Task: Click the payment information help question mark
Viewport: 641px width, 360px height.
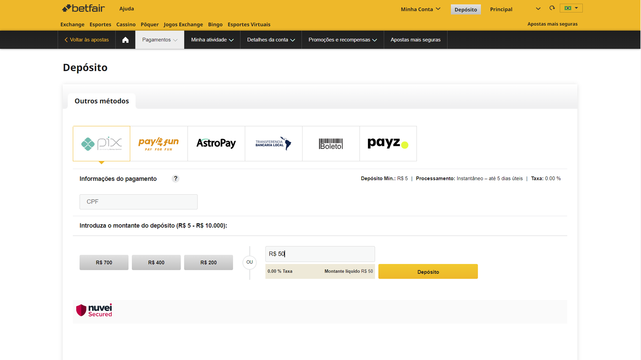Action: pyautogui.click(x=175, y=179)
